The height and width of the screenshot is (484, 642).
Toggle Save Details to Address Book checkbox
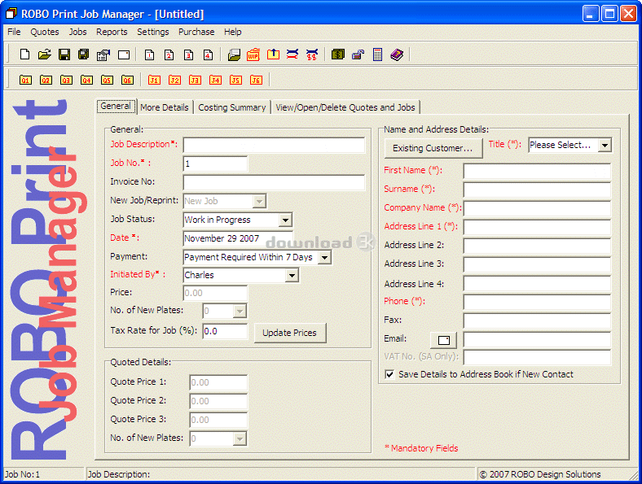(x=389, y=374)
